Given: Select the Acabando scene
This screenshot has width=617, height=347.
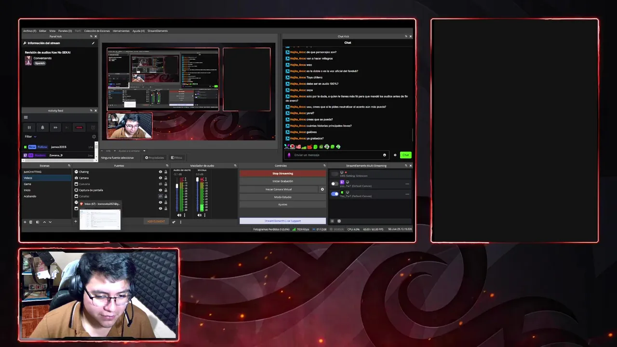Looking at the screenshot, I should coord(47,196).
